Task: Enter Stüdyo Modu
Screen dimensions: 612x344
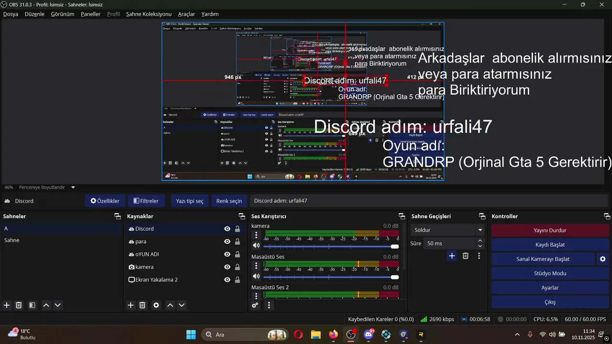Action: point(550,273)
